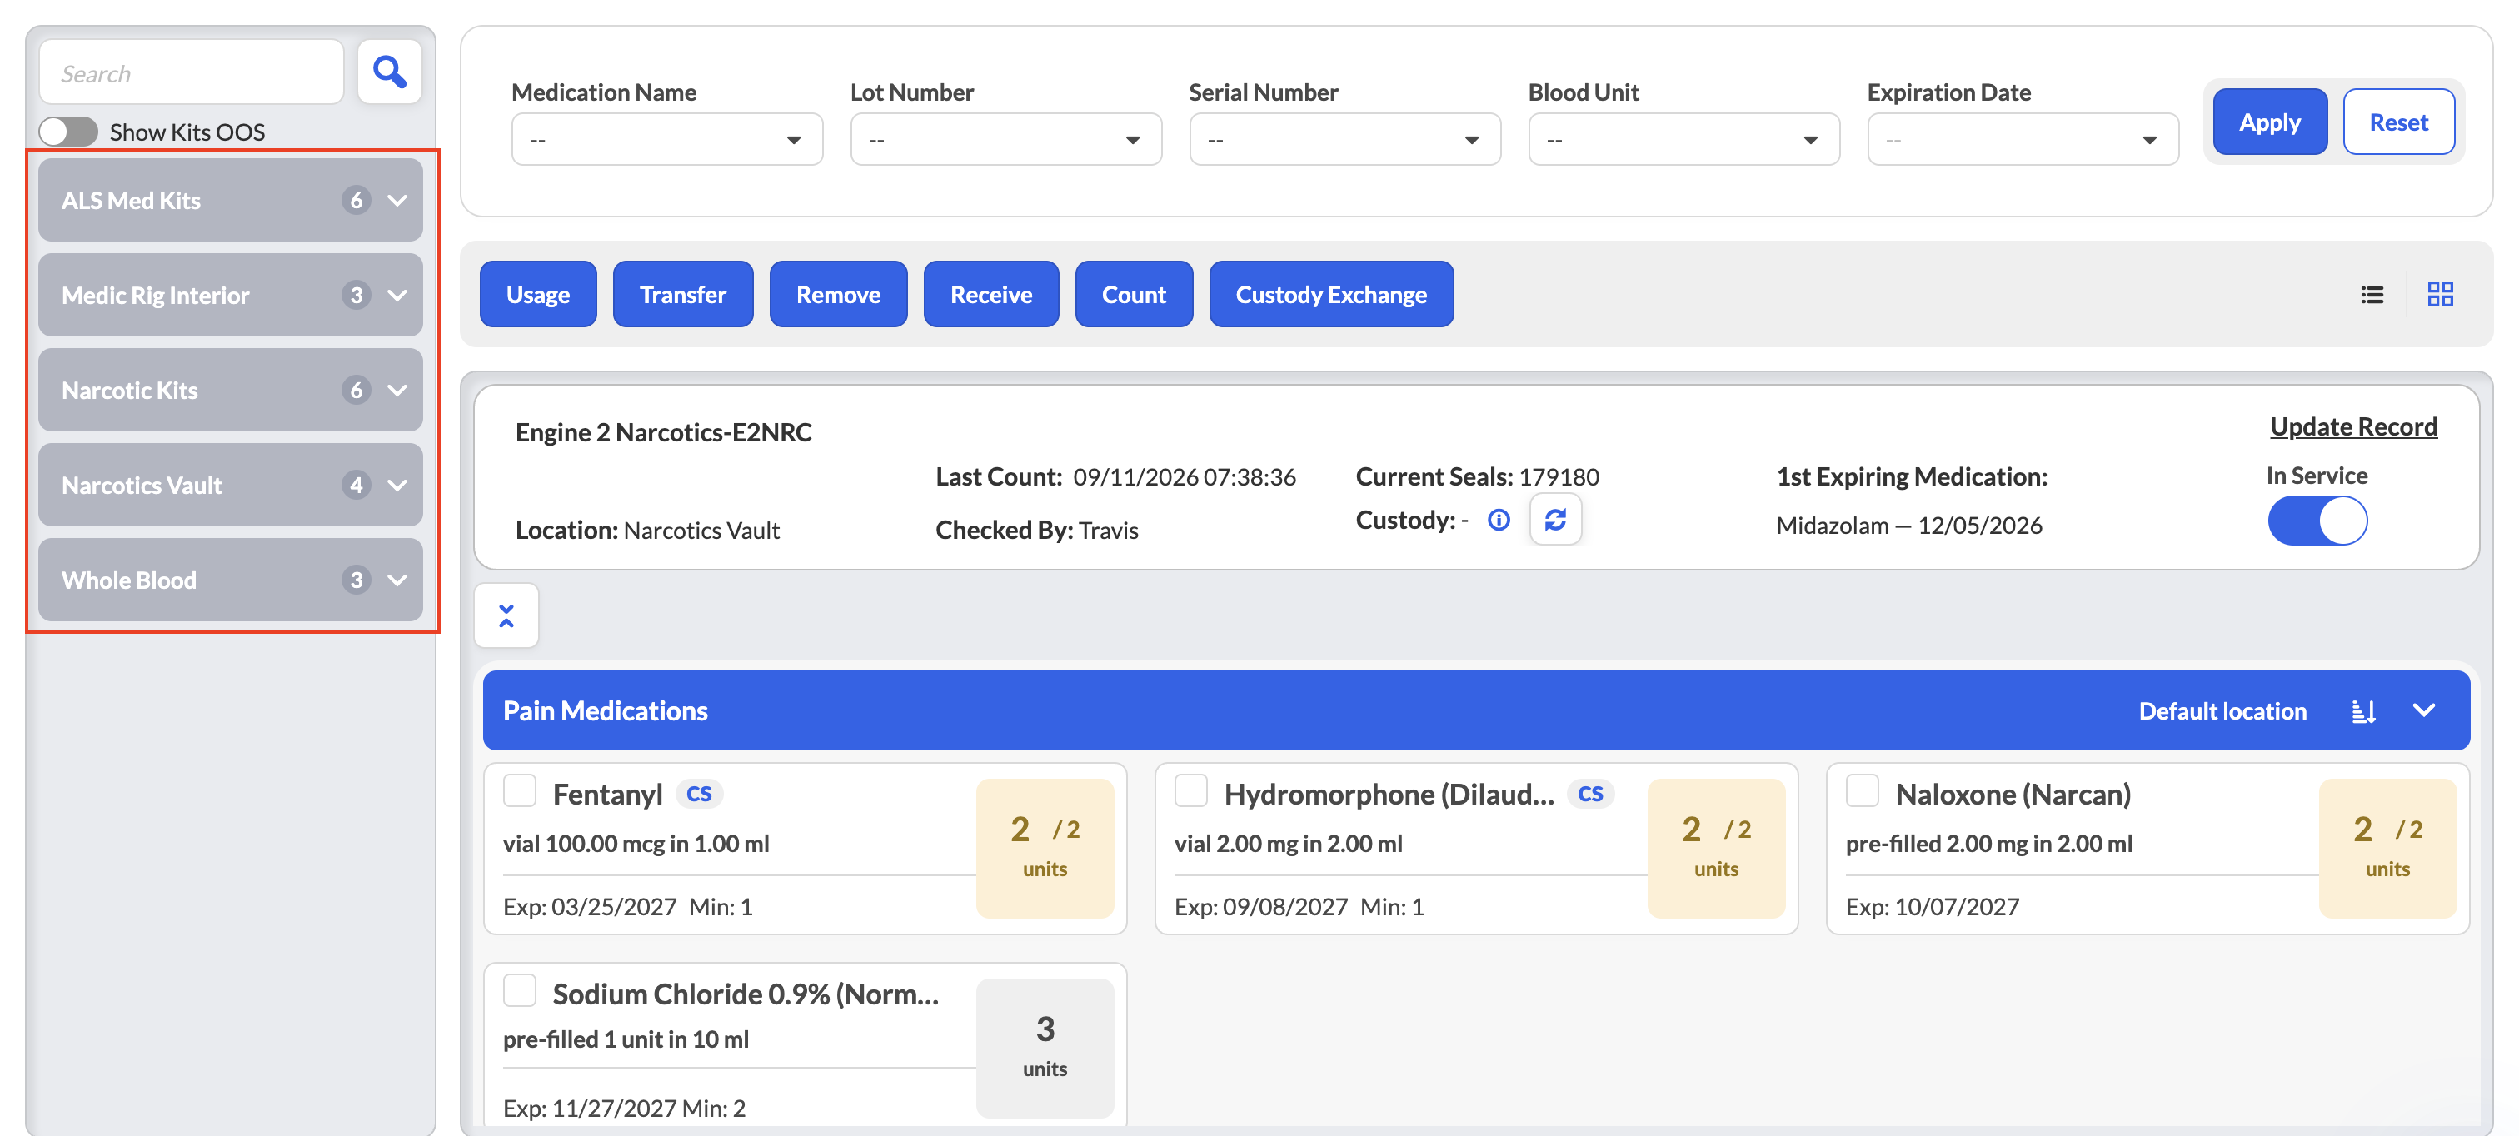Collapse the Pain Medications section chevron
Viewport: 2519px width, 1136px height.
pyautogui.click(x=2423, y=710)
